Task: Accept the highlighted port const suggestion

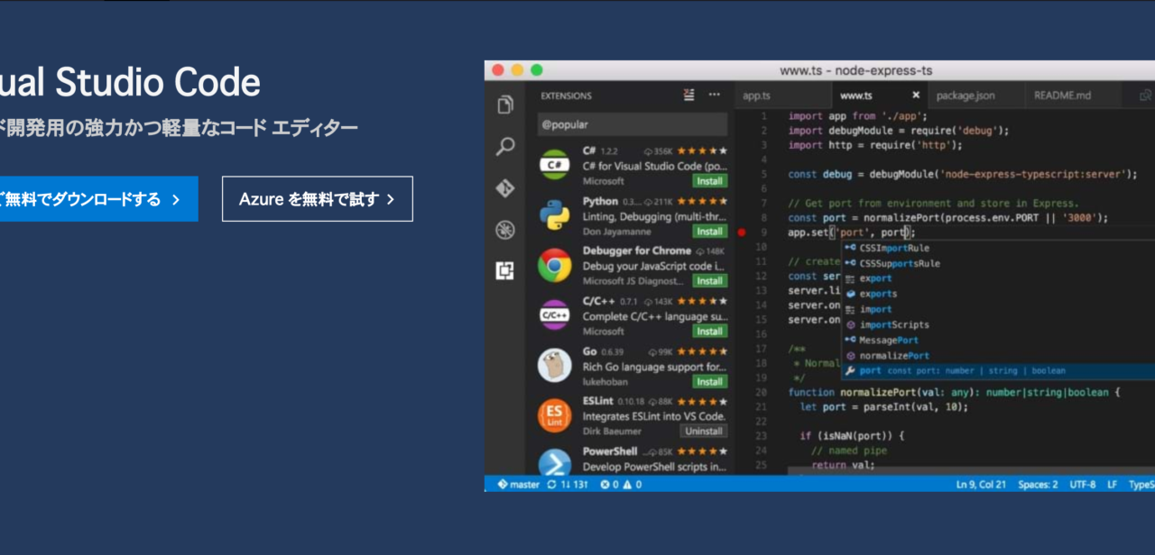Action: pos(998,370)
